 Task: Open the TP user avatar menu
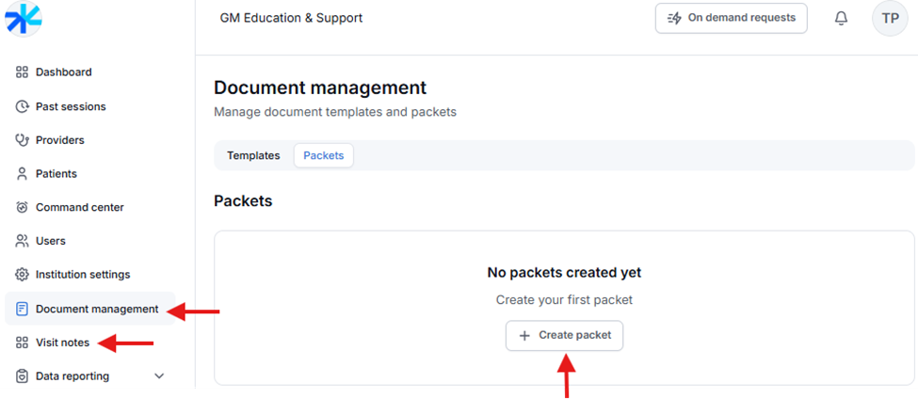pos(890,18)
